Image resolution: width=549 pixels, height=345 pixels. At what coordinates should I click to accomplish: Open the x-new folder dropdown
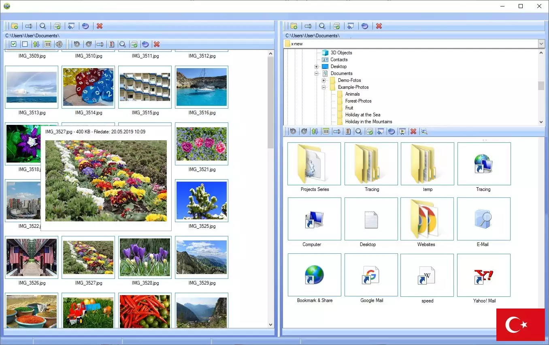point(541,44)
